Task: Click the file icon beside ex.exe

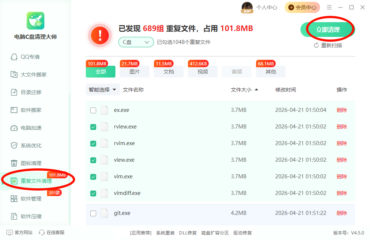Action: click(104, 110)
